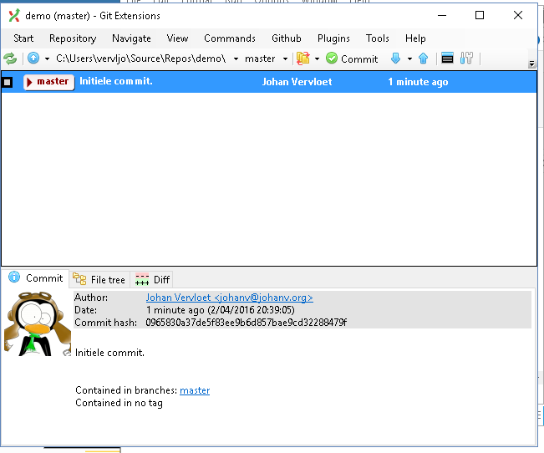Click the green refresh icon in toolbar

(10, 59)
